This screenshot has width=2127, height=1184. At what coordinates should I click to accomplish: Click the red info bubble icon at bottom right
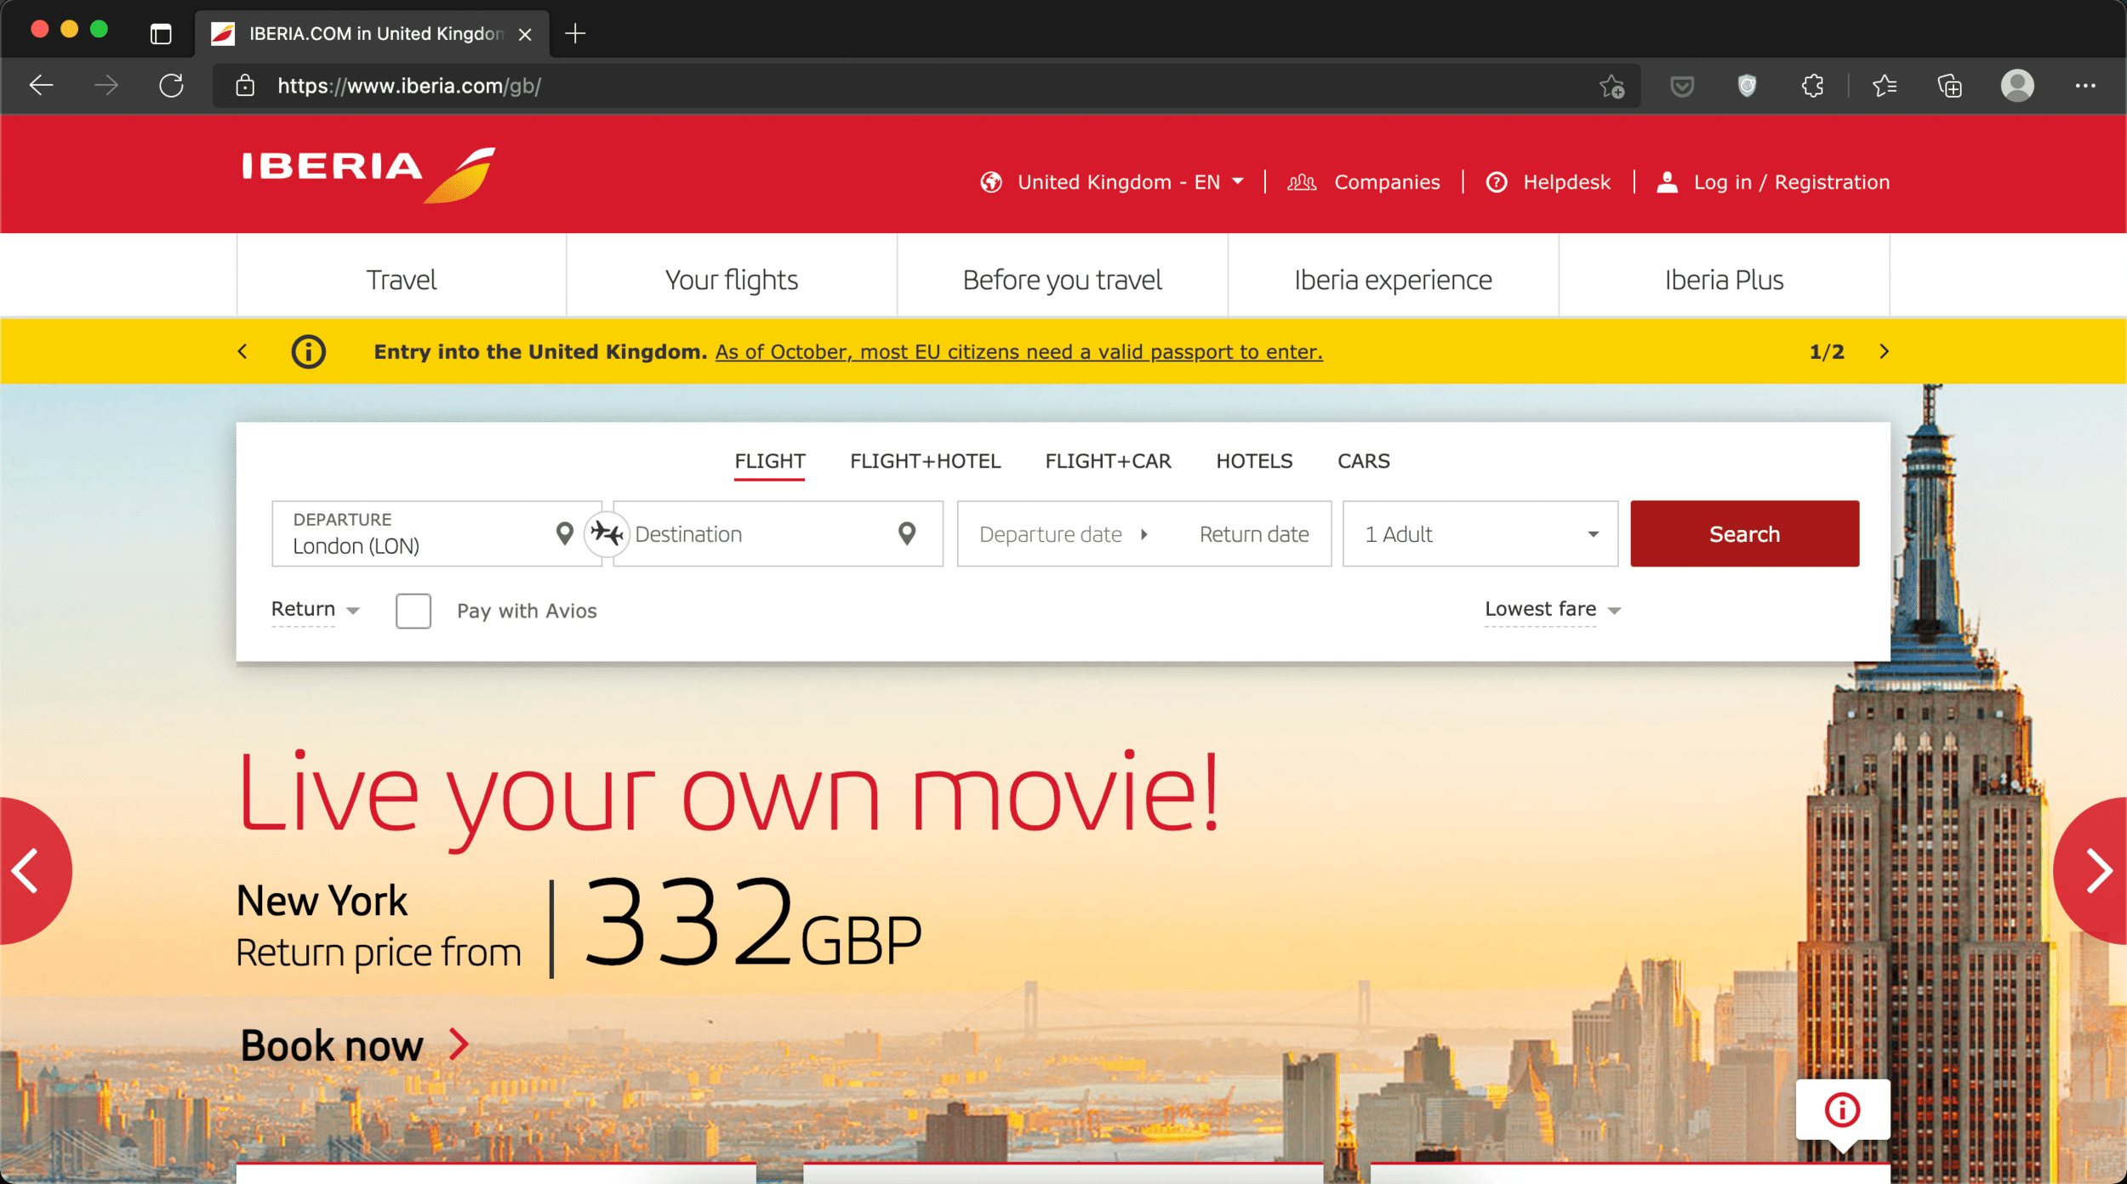(1842, 1110)
